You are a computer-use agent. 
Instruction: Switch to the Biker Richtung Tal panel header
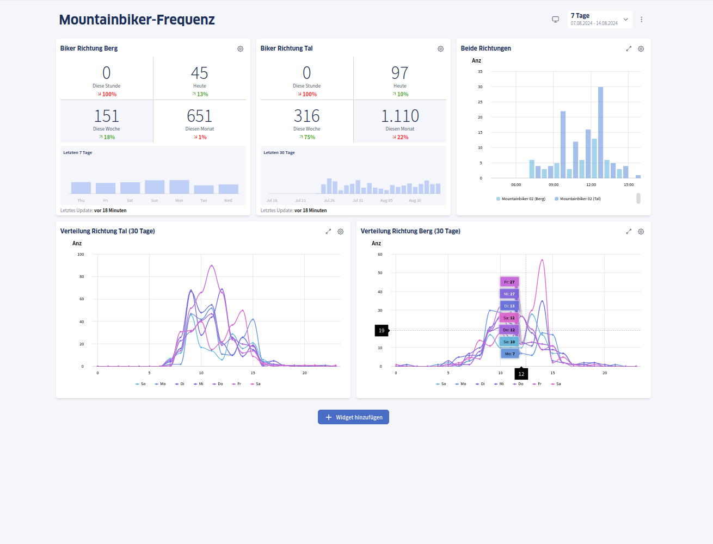click(286, 48)
